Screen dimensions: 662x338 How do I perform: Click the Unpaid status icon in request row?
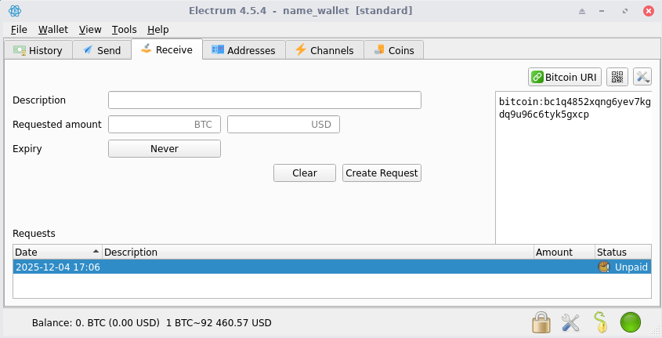tap(603, 267)
